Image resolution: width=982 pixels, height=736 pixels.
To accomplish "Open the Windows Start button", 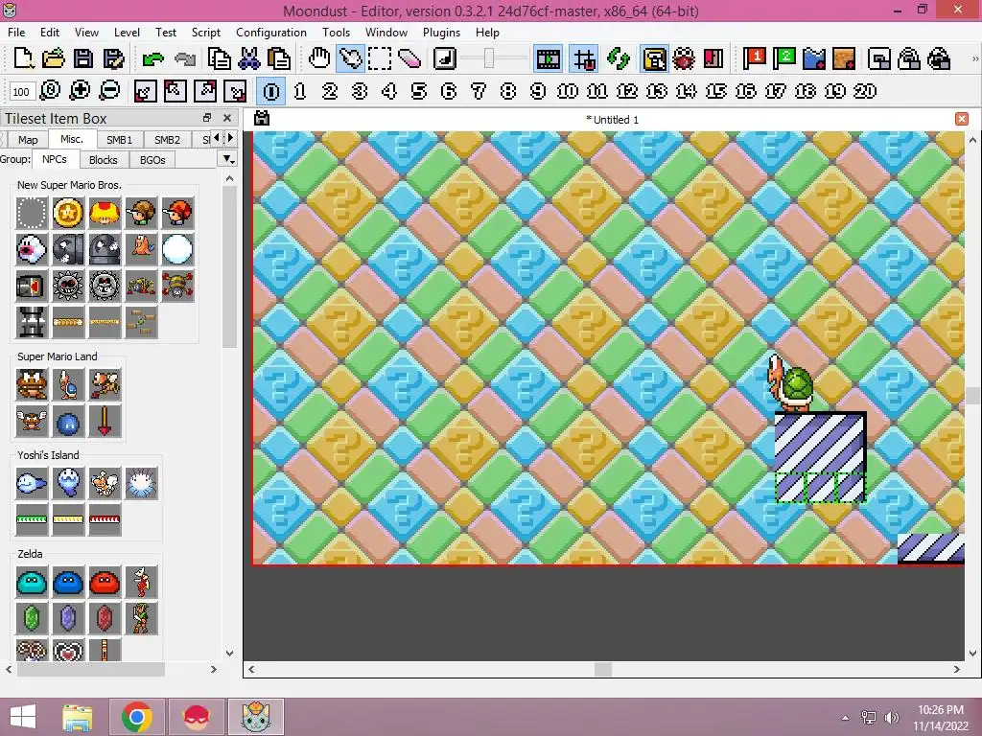I will (x=23, y=717).
